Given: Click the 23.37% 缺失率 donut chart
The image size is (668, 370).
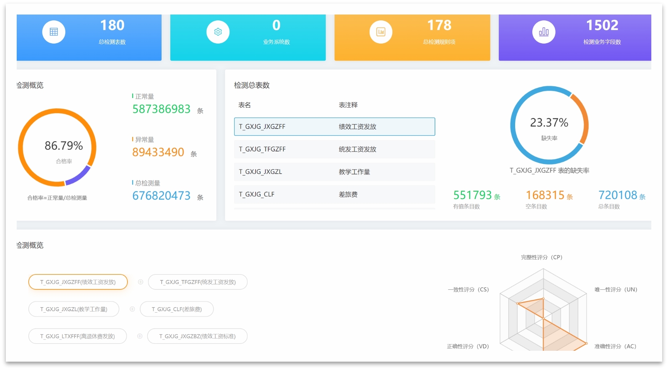Looking at the screenshot, I should tap(549, 125).
